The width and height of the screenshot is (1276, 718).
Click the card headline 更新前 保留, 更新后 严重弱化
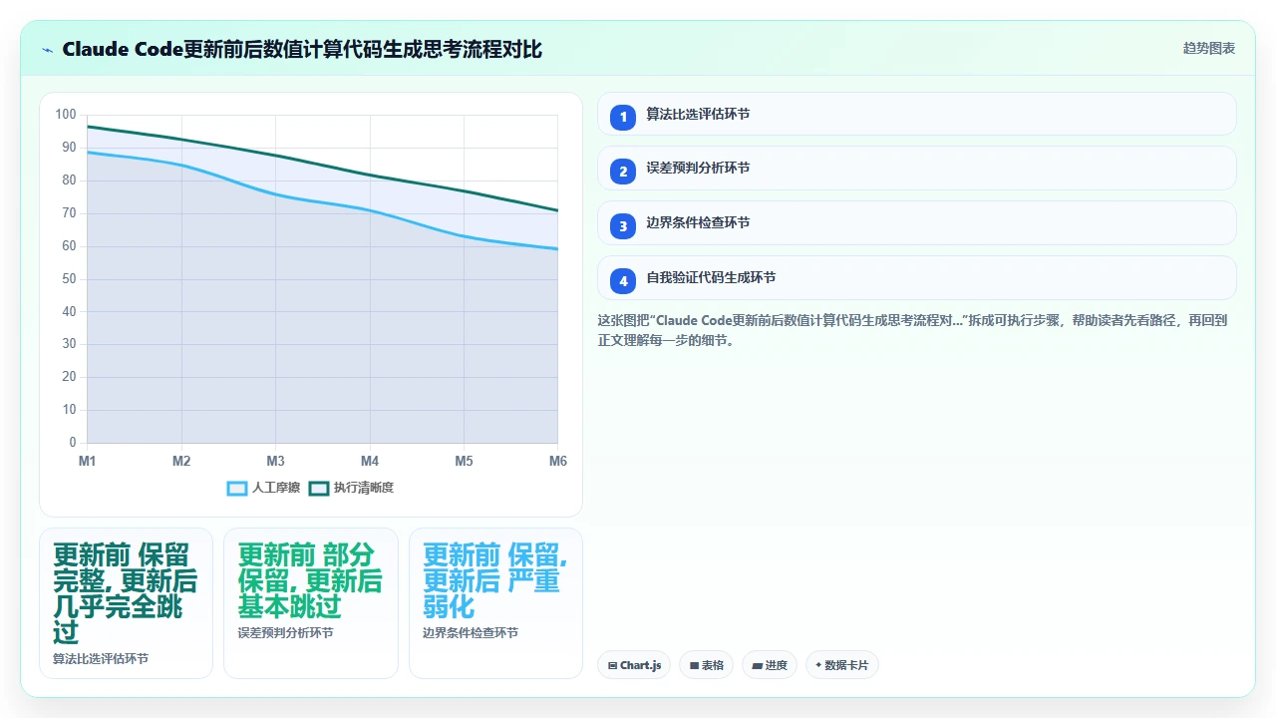click(x=495, y=580)
